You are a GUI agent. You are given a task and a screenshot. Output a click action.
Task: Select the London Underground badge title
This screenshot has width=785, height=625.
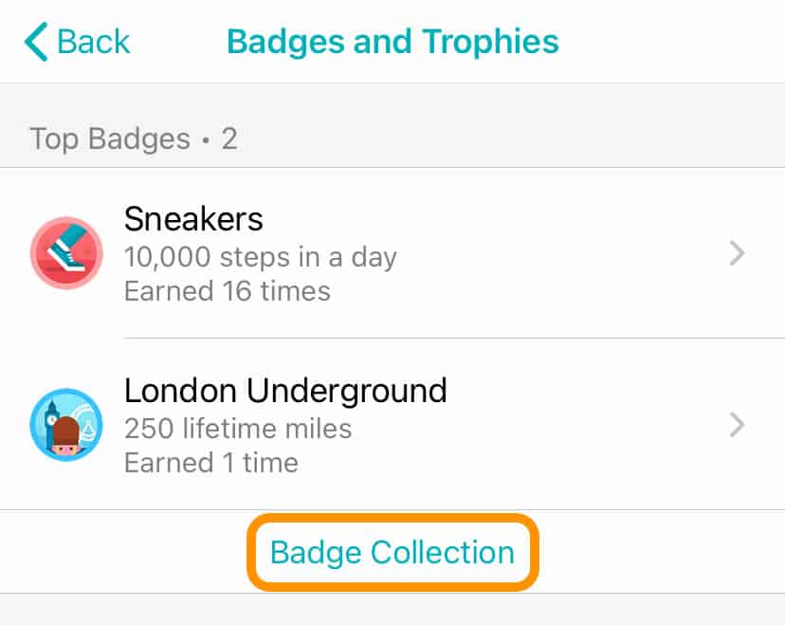(x=285, y=390)
